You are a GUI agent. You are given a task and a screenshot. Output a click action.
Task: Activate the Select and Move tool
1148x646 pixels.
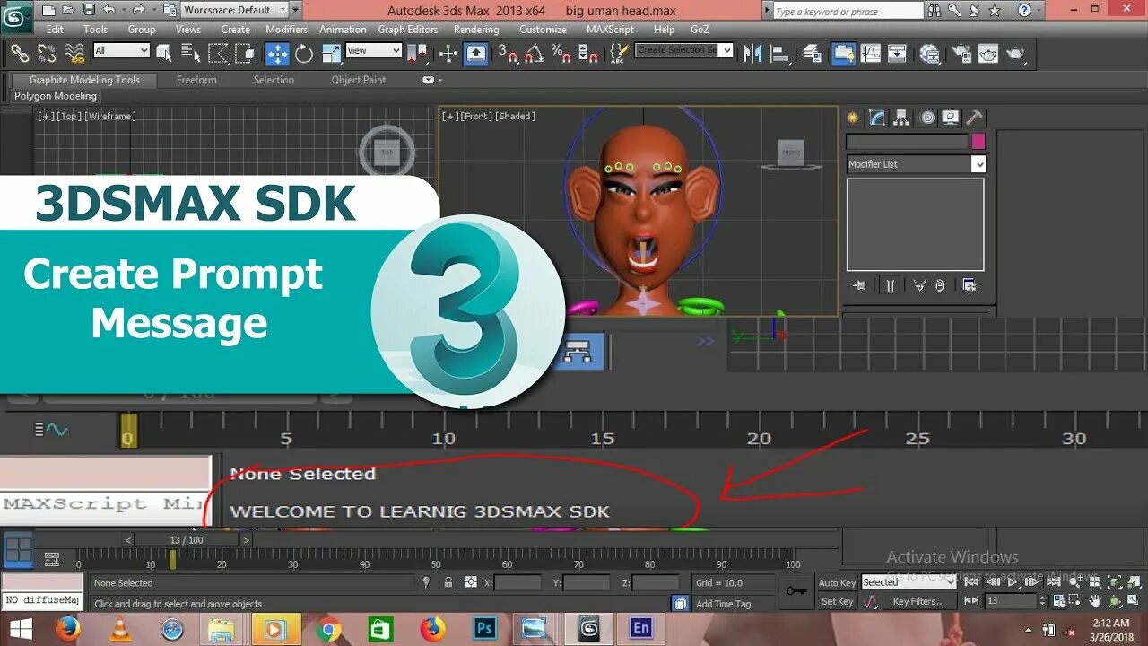(277, 54)
